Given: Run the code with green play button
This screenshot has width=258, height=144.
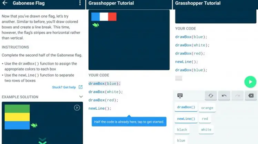Looking at the screenshot, I should click(x=250, y=82).
